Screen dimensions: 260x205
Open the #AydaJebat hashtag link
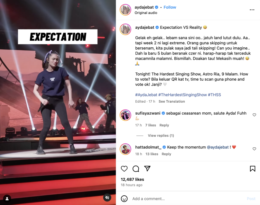click(146, 95)
